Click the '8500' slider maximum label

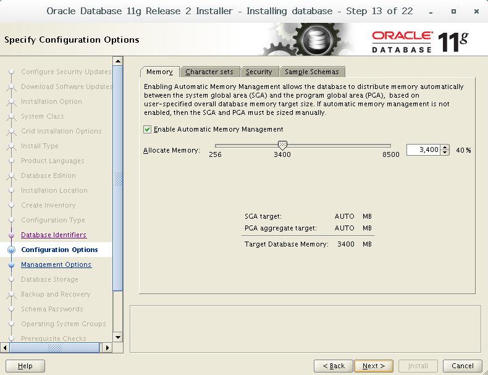[x=391, y=154]
